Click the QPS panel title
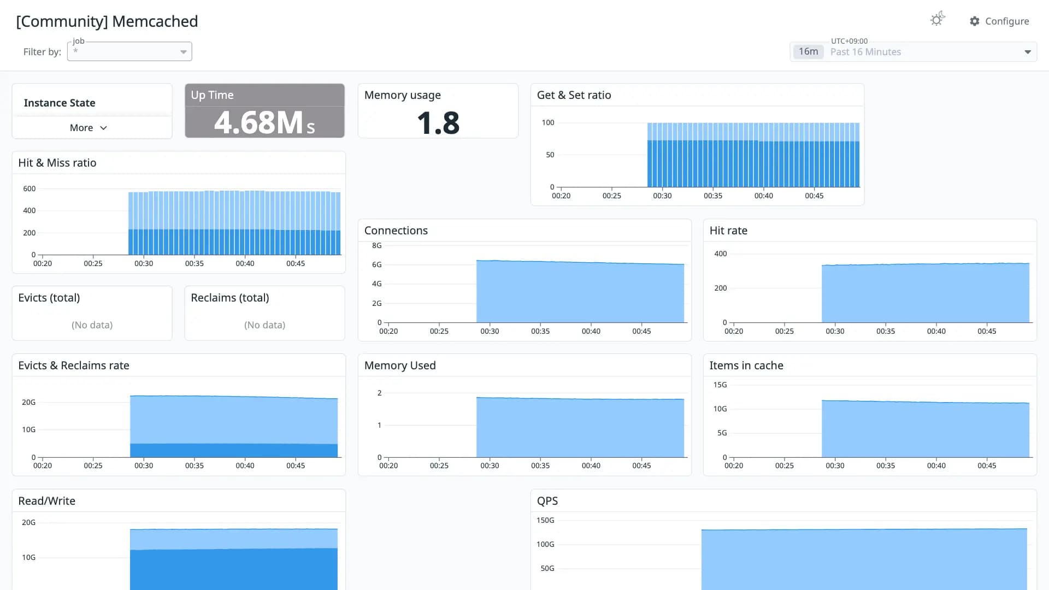The width and height of the screenshot is (1049, 590). tap(547, 501)
